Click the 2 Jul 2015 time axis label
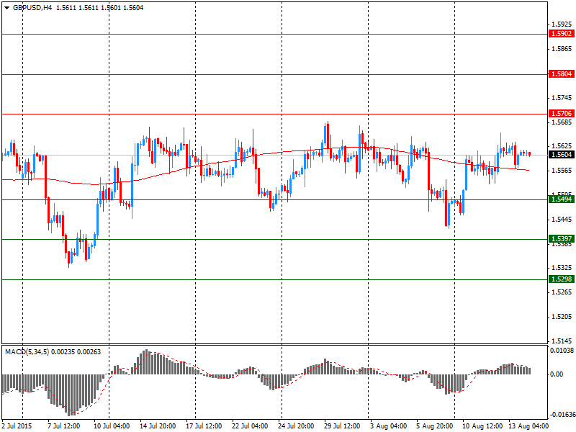The width and height of the screenshot is (576, 432). tap(17, 426)
